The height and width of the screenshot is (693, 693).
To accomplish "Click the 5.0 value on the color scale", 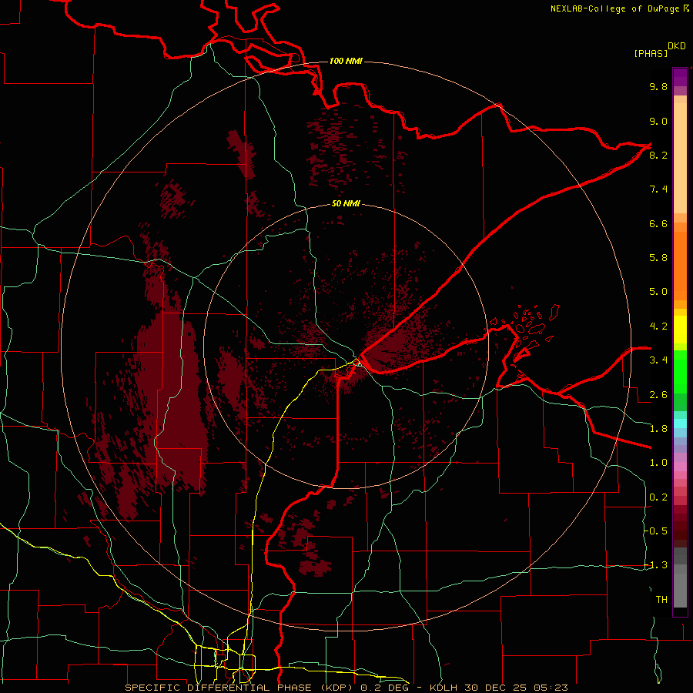I will pos(658,292).
